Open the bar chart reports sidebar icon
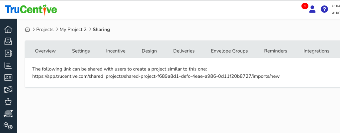Viewport: 340px width, 133px height. click(8, 66)
